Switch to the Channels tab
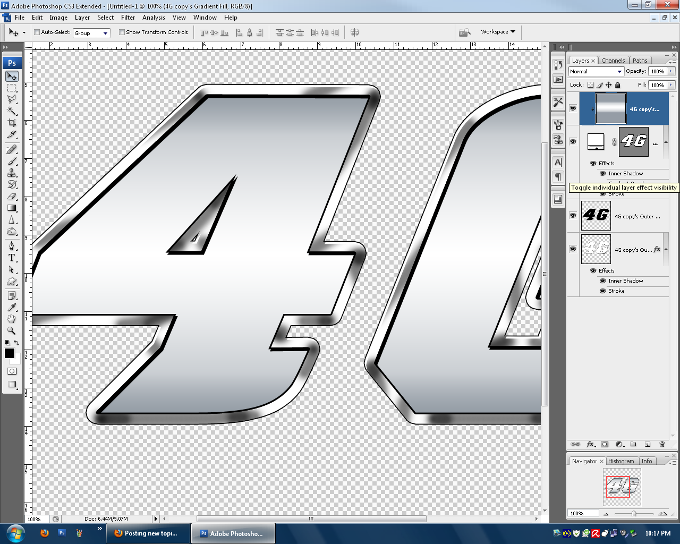Image resolution: width=680 pixels, height=544 pixels. coord(613,61)
